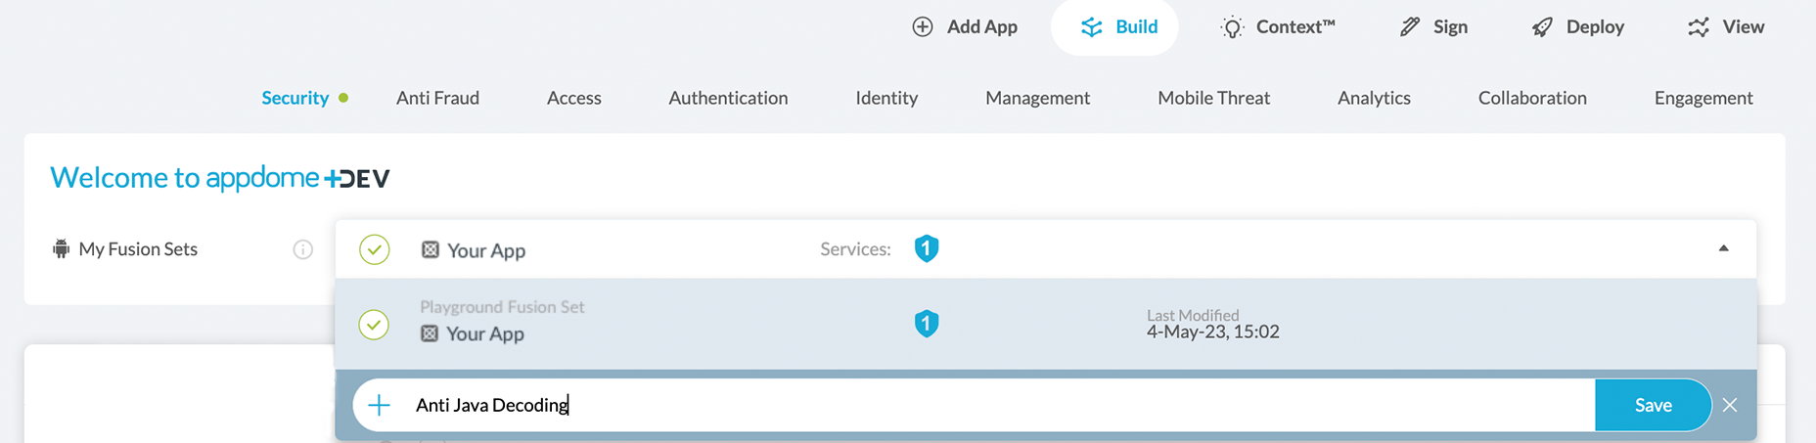
Task: Click the shield badge in Playground Fusion Set row
Action: coord(926,324)
